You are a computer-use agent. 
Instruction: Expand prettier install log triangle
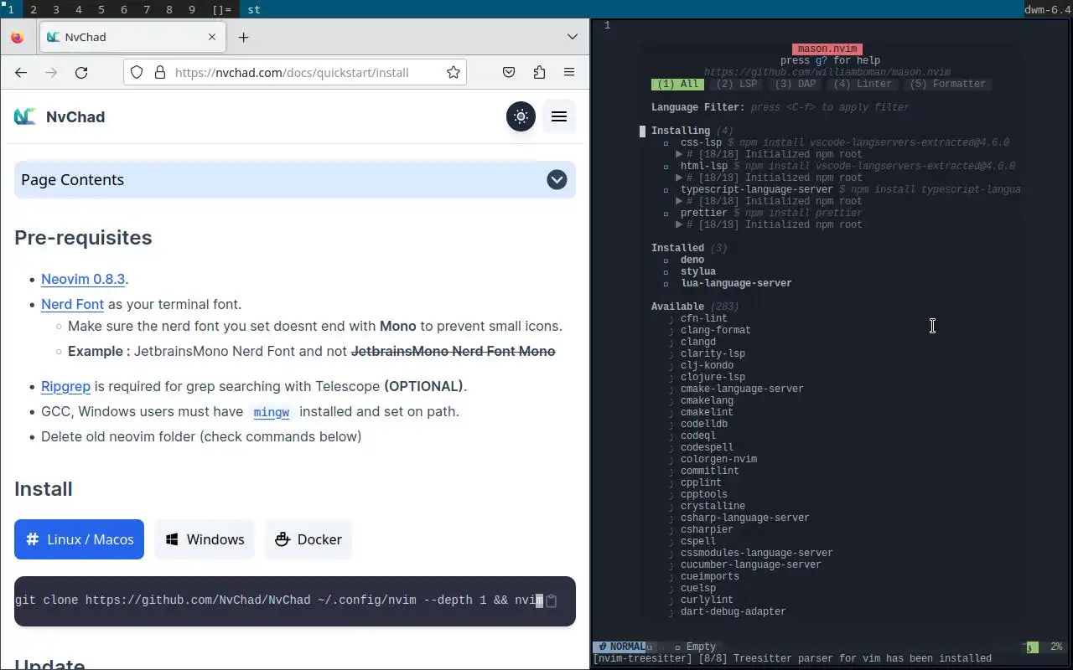pyautogui.click(x=679, y=224)
